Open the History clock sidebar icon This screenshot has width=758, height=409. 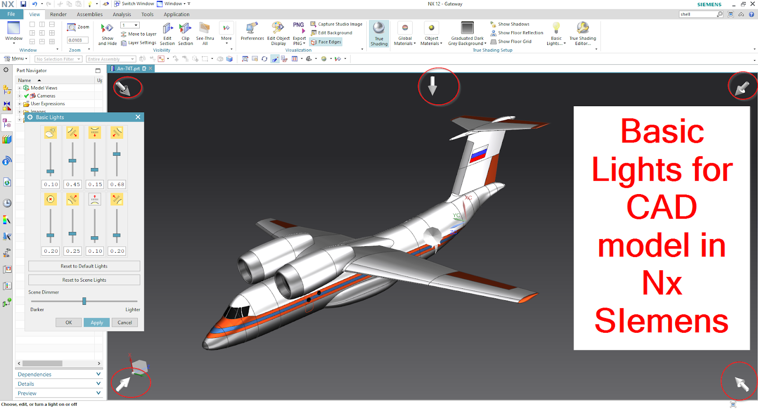pos(7,203)
